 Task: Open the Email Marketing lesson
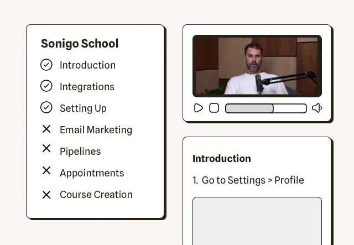[96, 130]
